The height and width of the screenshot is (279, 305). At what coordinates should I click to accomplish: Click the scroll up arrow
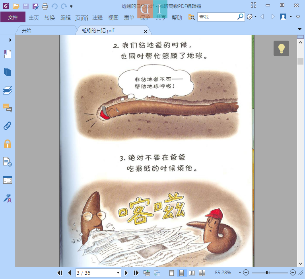click(300, 42)
